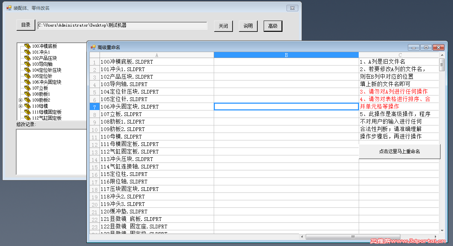Screen dimensions: 453x246
Task: Click cell 103导向轴.SLDPRT
Action: click(x=157, y=84)
